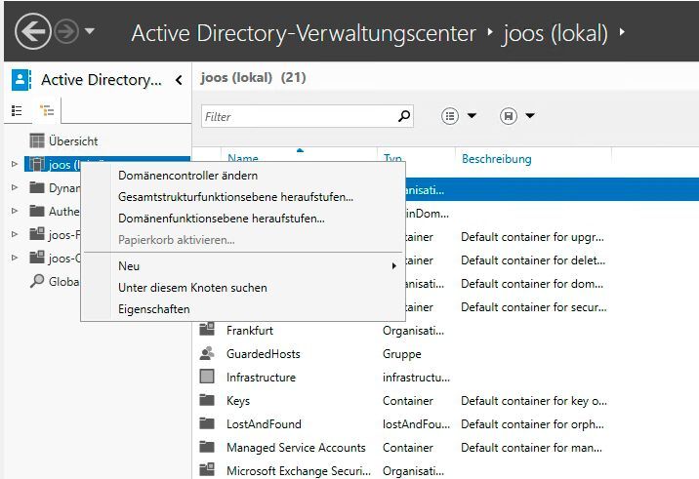
Task: Click 'Active Directory-Verwaltungscenter' breadcrumb title
Action: tap(304, 33)
